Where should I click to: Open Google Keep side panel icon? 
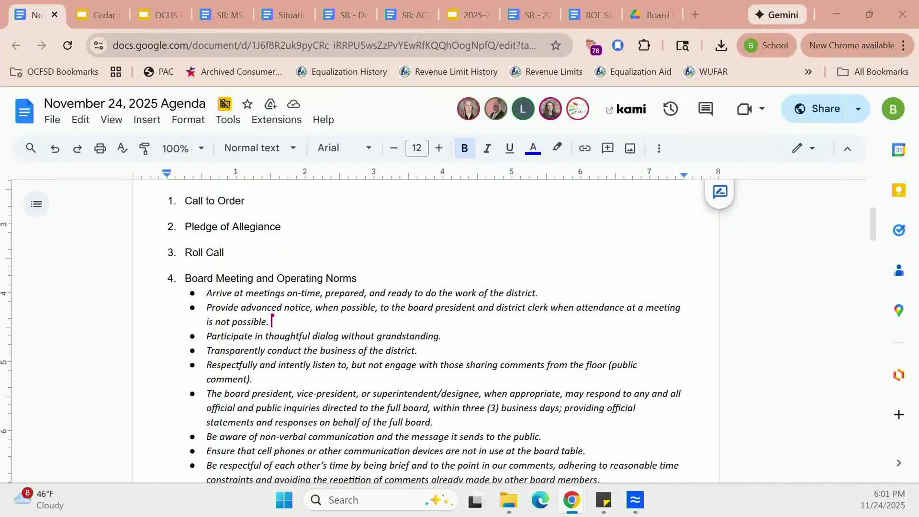[898, 191]
